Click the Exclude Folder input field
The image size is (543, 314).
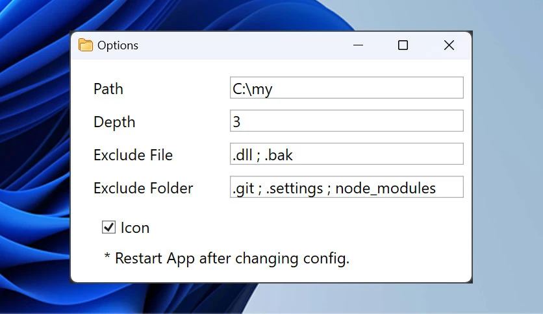tap(347, 187)
